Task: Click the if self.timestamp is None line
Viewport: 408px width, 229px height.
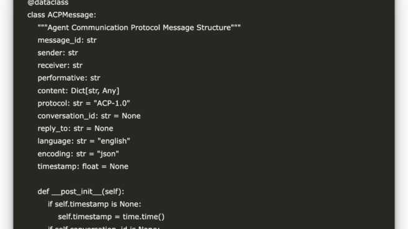Action: click(x=95, y=204)
